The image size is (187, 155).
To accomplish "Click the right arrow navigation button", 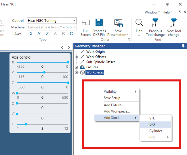I will tap(69, 47).
